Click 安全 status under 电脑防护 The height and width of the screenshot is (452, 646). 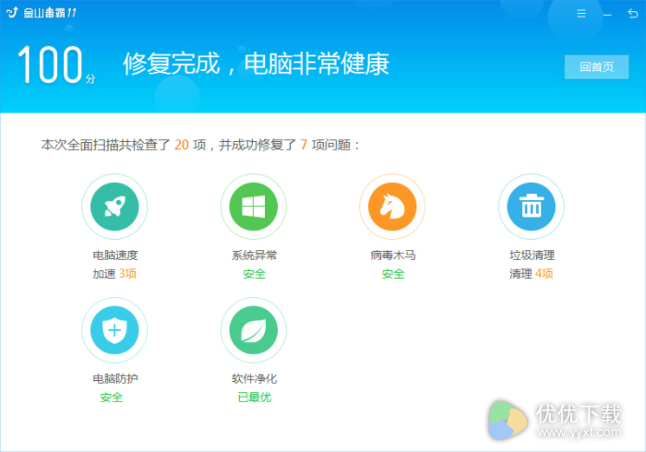click(112, 398)
